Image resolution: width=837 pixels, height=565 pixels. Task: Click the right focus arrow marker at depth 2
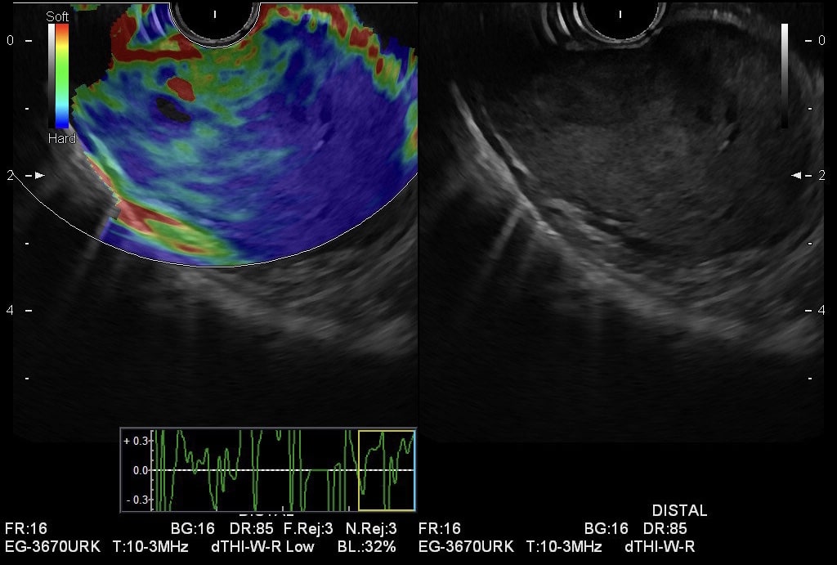[x=798, y=175]
